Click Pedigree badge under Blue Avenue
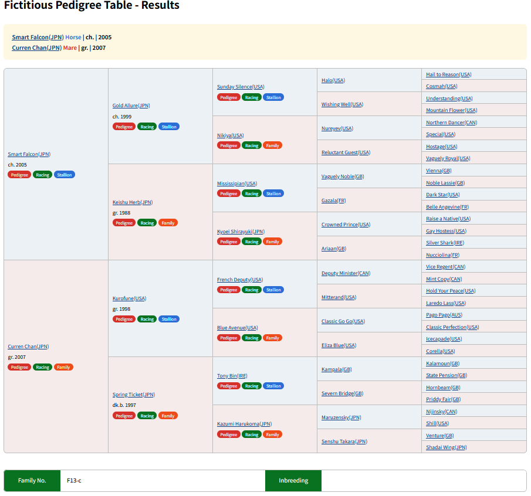The height and width of the screenshot is (496, 531). coord(229,338)
